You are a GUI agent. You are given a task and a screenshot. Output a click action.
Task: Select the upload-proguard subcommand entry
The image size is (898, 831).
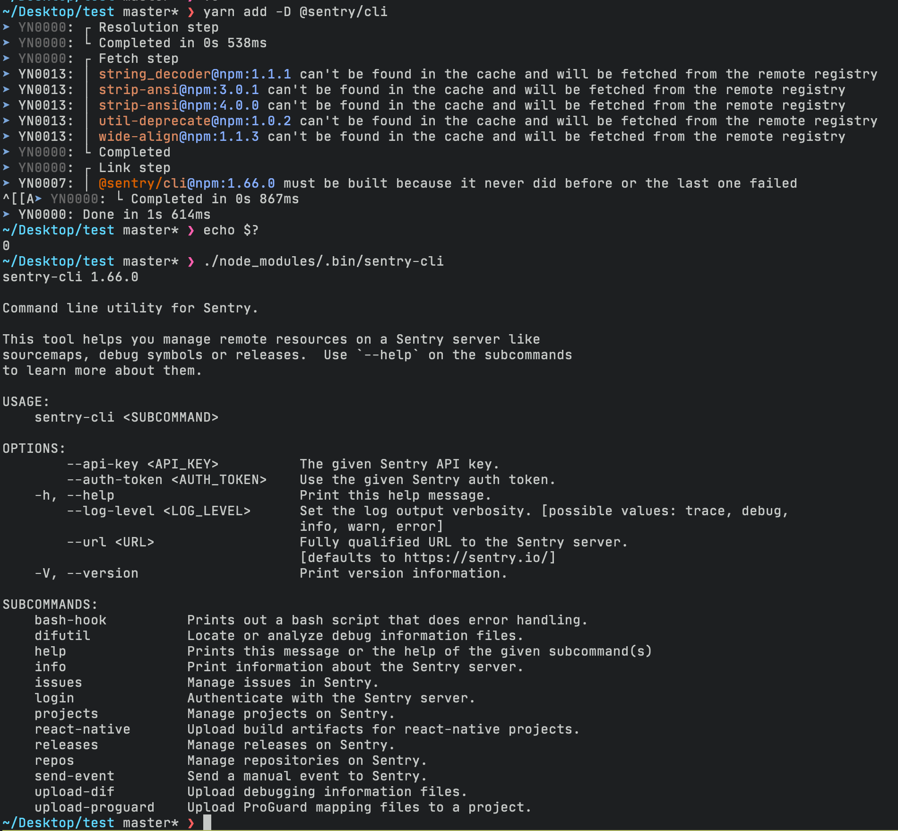94,807
